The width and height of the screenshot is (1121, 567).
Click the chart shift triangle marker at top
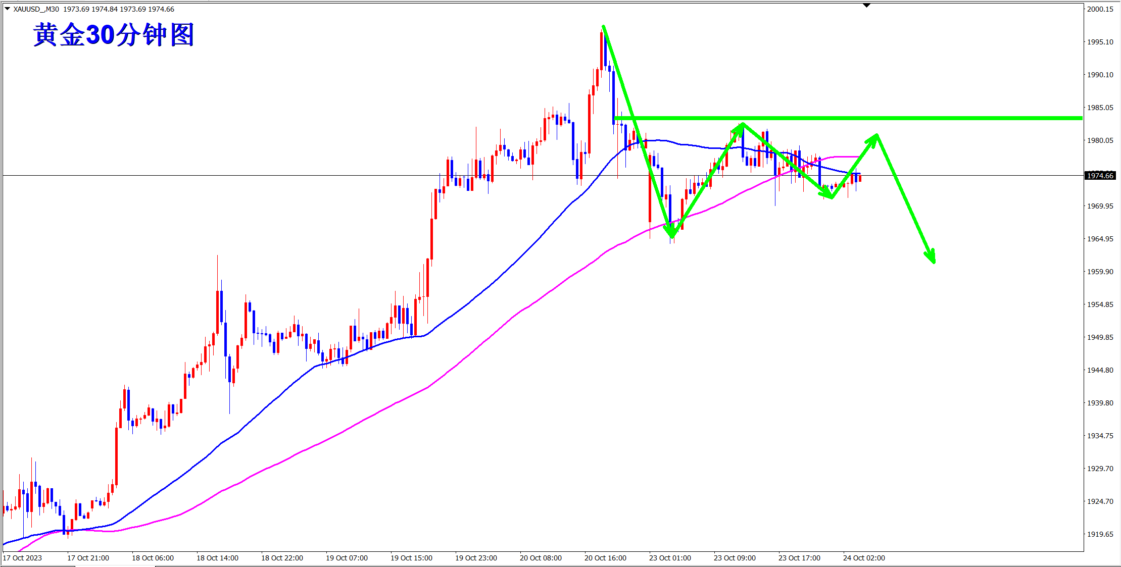point(866,6)
